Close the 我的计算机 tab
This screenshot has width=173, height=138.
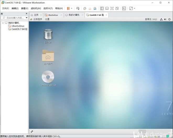coord(82,15)
